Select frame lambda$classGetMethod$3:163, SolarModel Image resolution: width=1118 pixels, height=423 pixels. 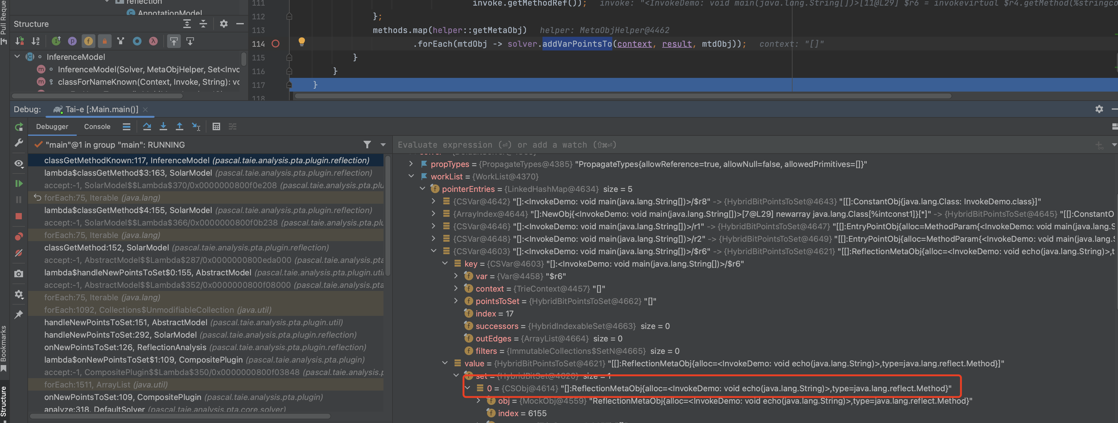pyautogui.click(x=206, y=173)
